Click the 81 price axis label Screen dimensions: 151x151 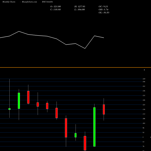[x=143, y=142]
